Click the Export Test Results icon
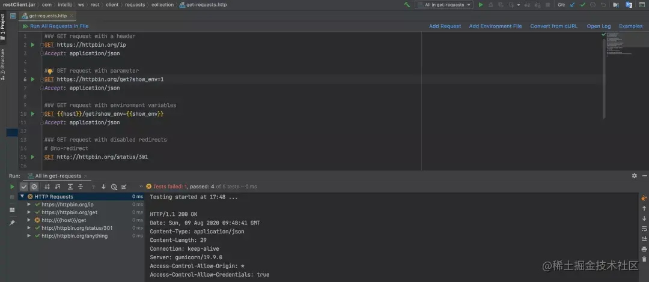The image size is (649, 282). tap(124, 187)
